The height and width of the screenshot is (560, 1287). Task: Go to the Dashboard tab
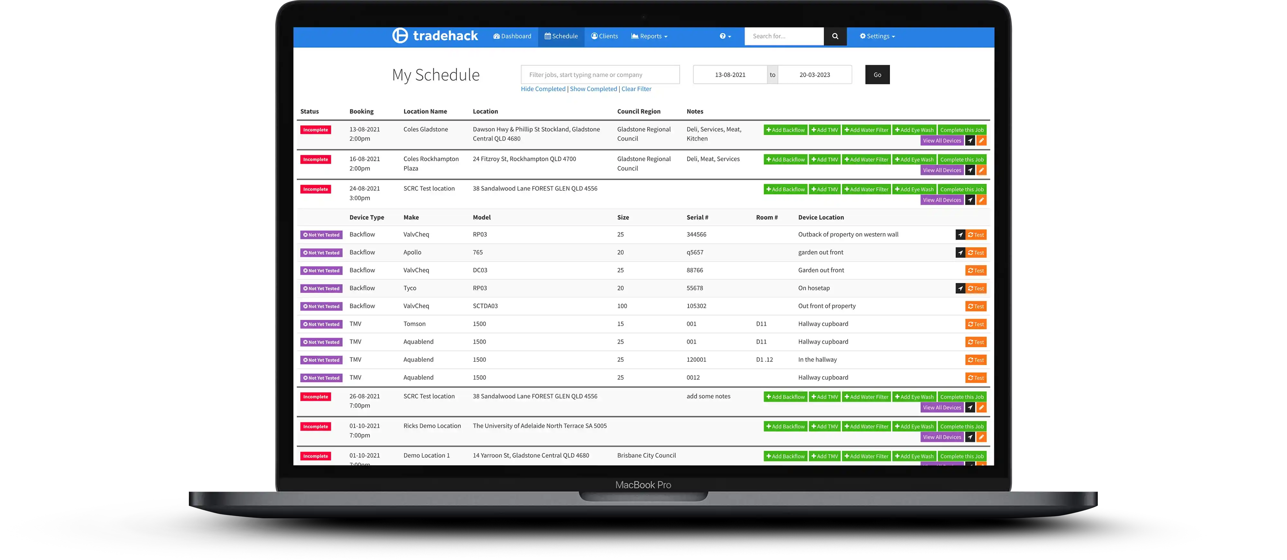(x=512, y=36)
